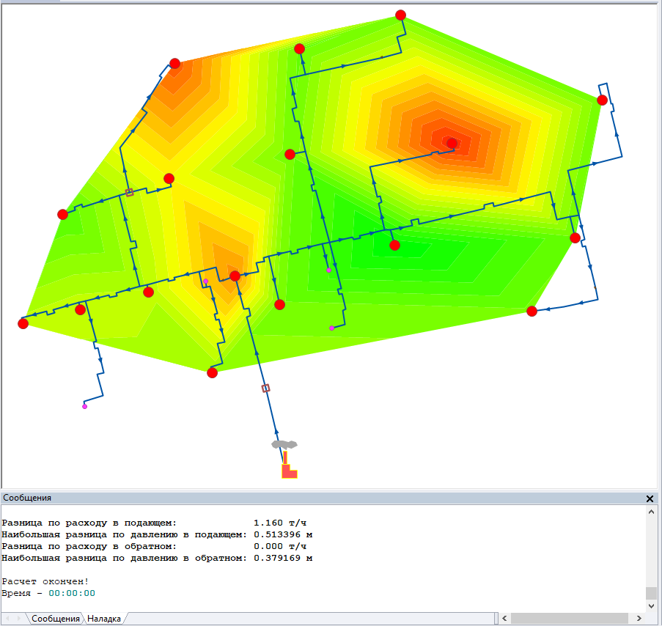Viewport: 662px width, 626px height.
Task: Click the horizontal scrollbar left arrow
Action: (503, 619)
